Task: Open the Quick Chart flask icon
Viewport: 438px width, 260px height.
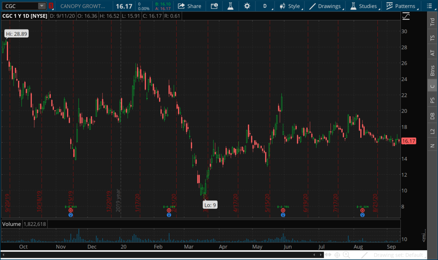Action: pyautogui.click(x=230, y=6)
